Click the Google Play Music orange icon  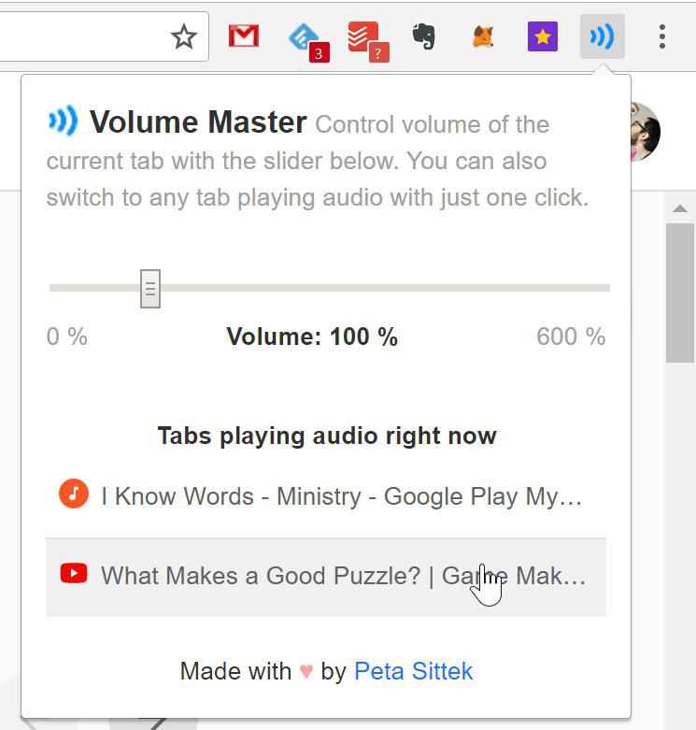[74, 494]
